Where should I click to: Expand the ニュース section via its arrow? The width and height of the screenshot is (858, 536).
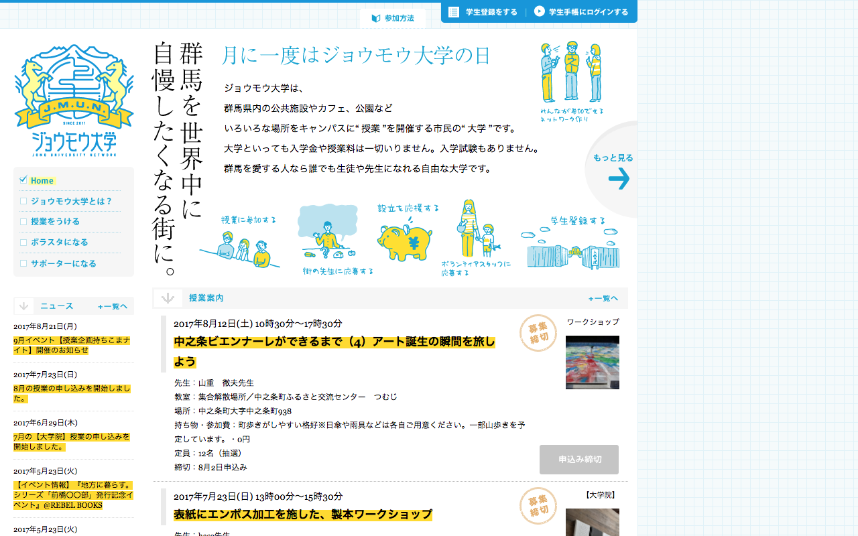(24, 306)
